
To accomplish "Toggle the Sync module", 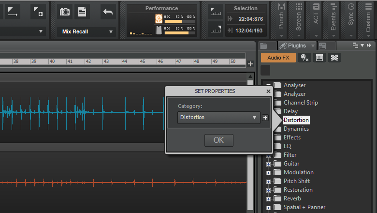I will 351,17.
